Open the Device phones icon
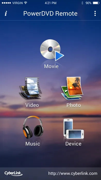 click(x=74, y=129)
